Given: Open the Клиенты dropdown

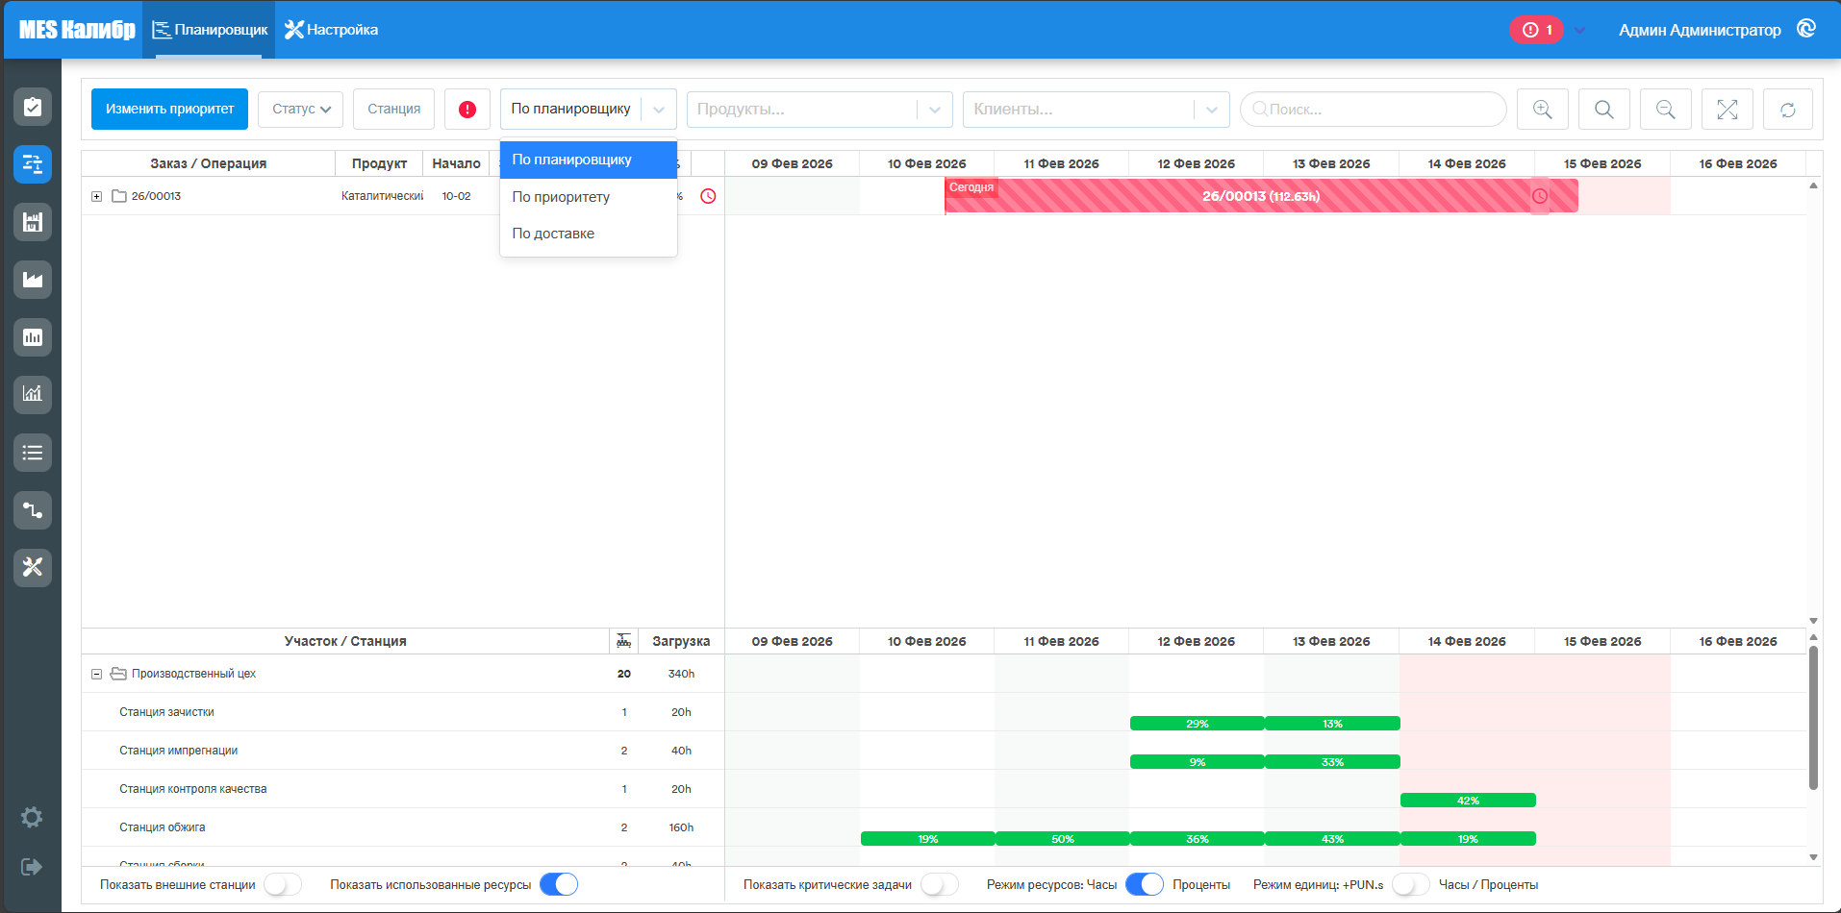Looking at the screenshot, I should [1097, 110].
